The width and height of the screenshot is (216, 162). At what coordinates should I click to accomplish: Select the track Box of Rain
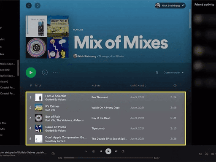point(53,116)
